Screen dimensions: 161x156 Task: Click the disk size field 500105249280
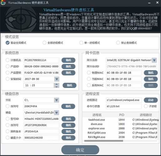(x=41, y=138)
